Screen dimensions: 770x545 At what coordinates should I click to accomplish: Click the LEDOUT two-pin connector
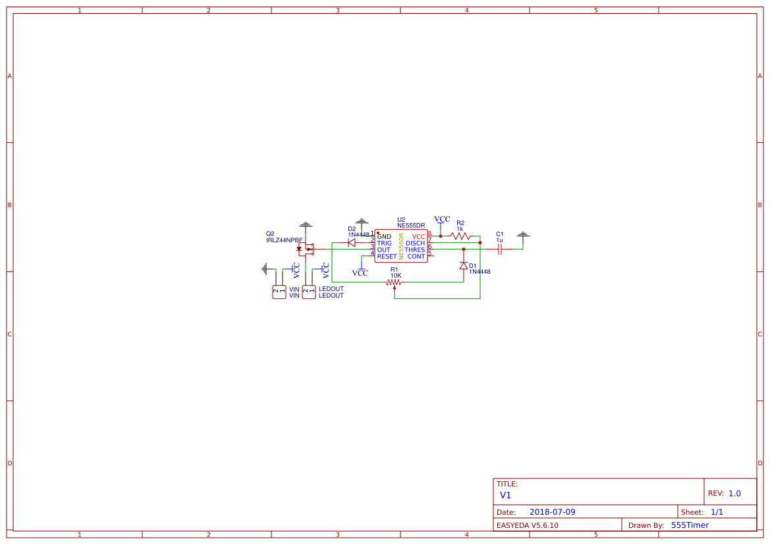point(310,292)
